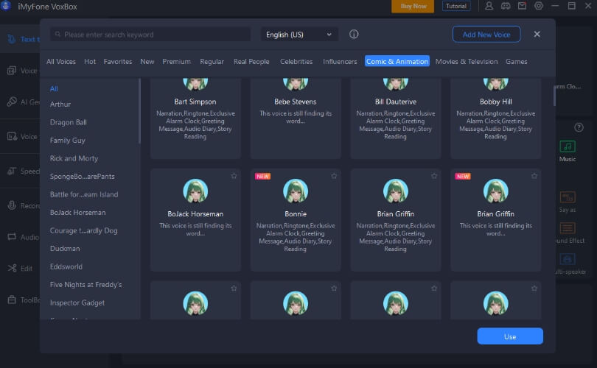The image size is (597, 368).
Task: Click the info icon beside language selector
Action: coord(354,34)
